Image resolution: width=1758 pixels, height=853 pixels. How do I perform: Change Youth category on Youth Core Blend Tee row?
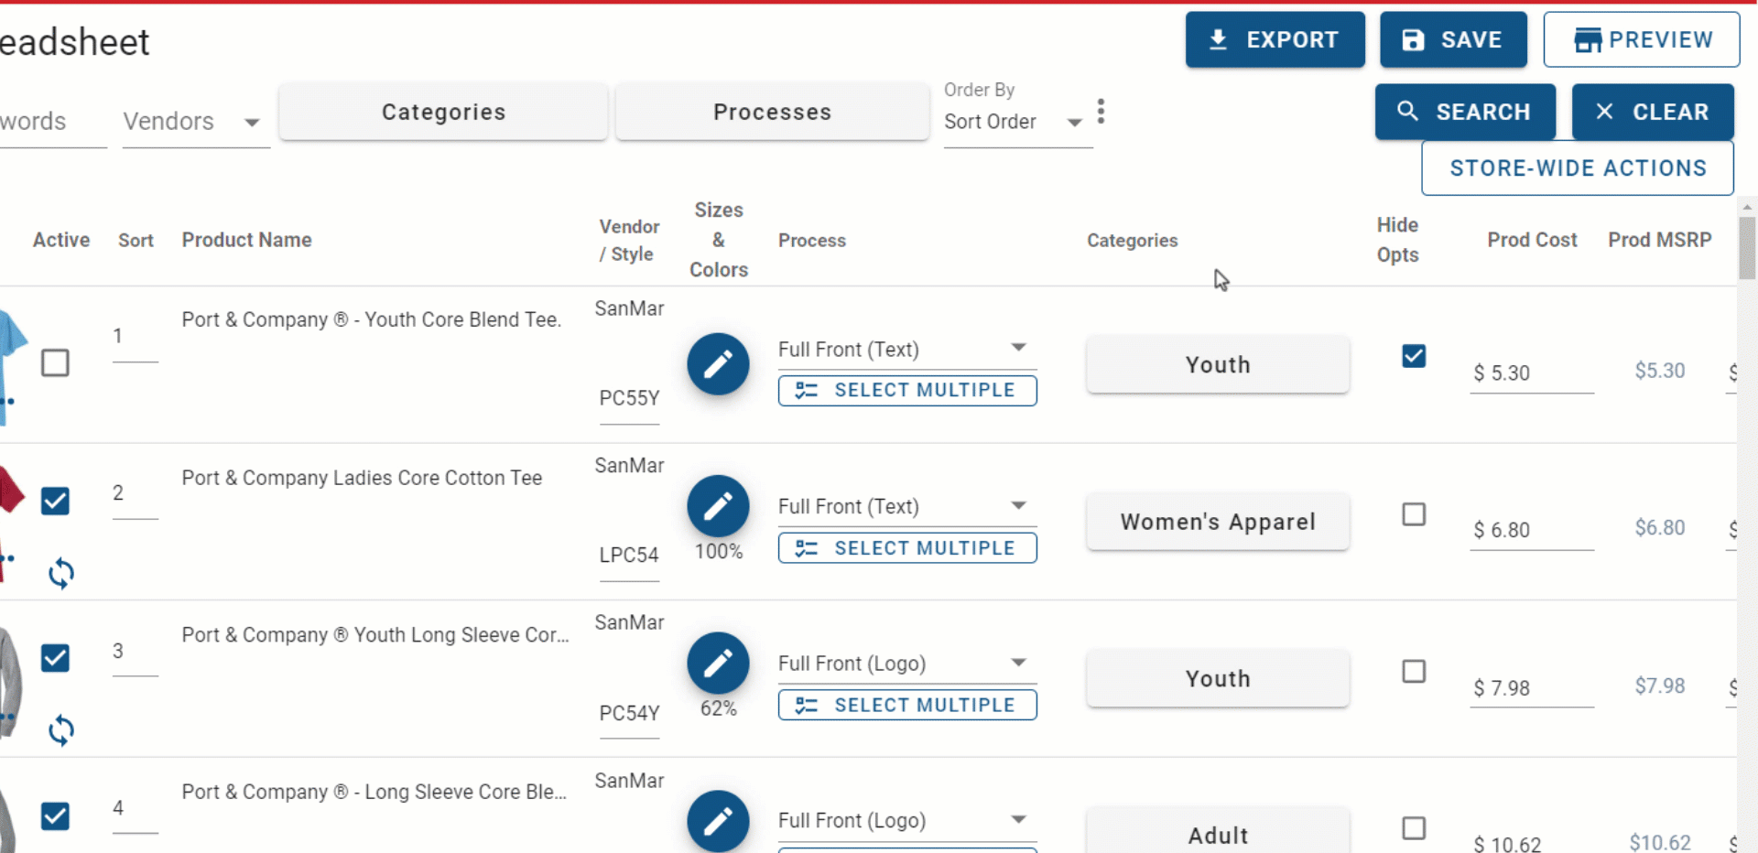click(1218, 364)
